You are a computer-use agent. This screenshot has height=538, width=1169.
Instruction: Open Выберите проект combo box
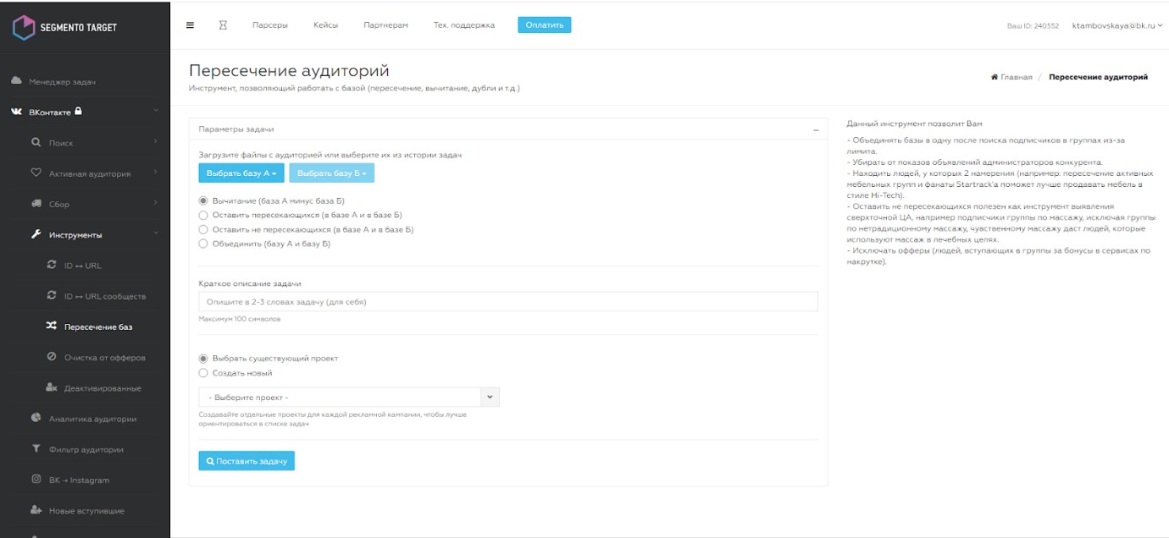349,397
